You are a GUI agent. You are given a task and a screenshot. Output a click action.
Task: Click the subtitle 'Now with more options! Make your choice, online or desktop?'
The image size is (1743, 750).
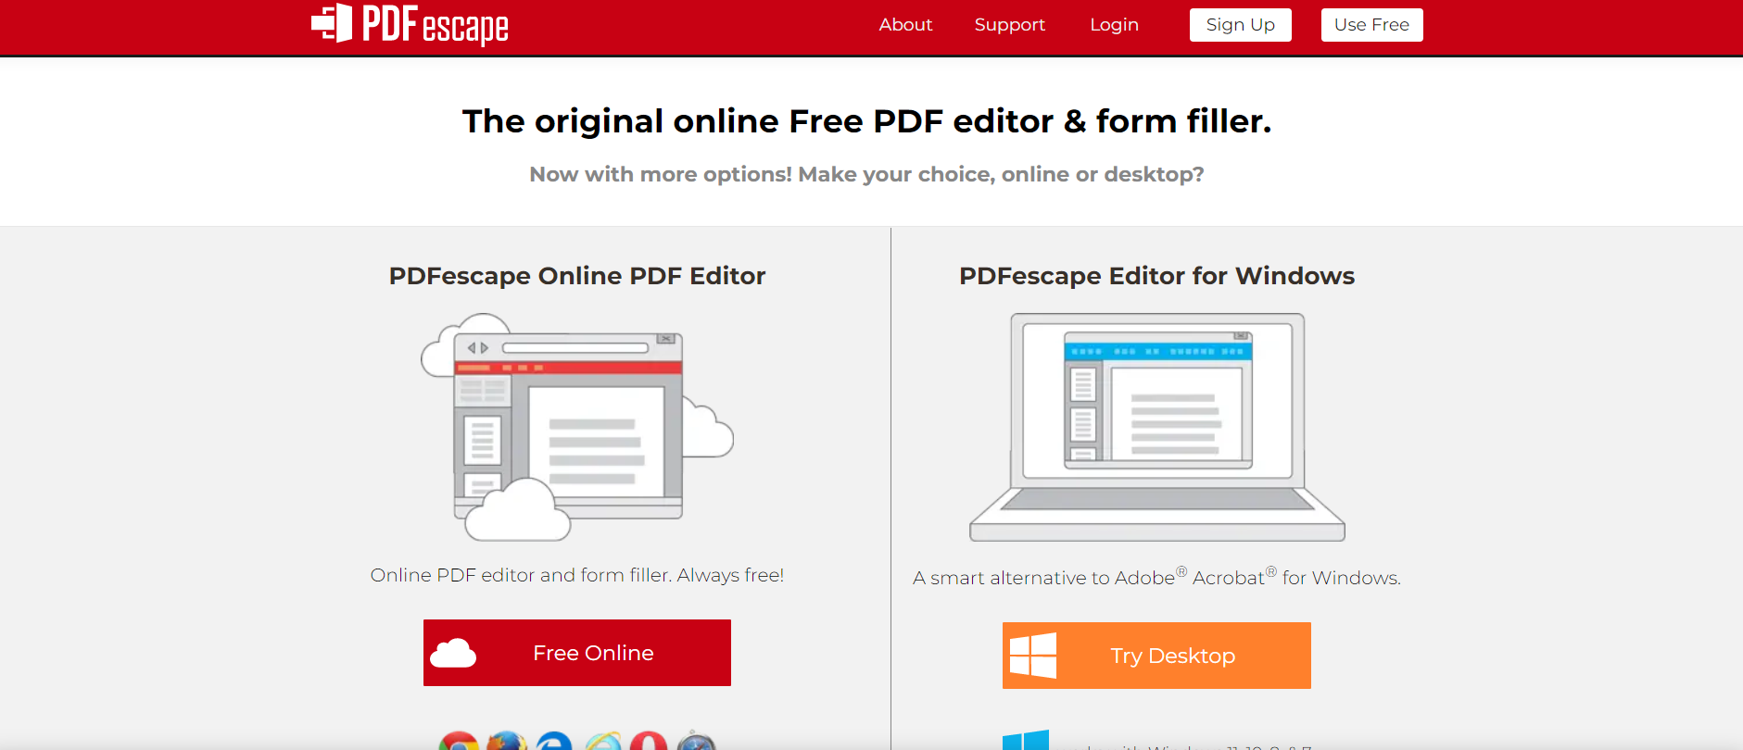pyautogui.click(x=866, y=174)
